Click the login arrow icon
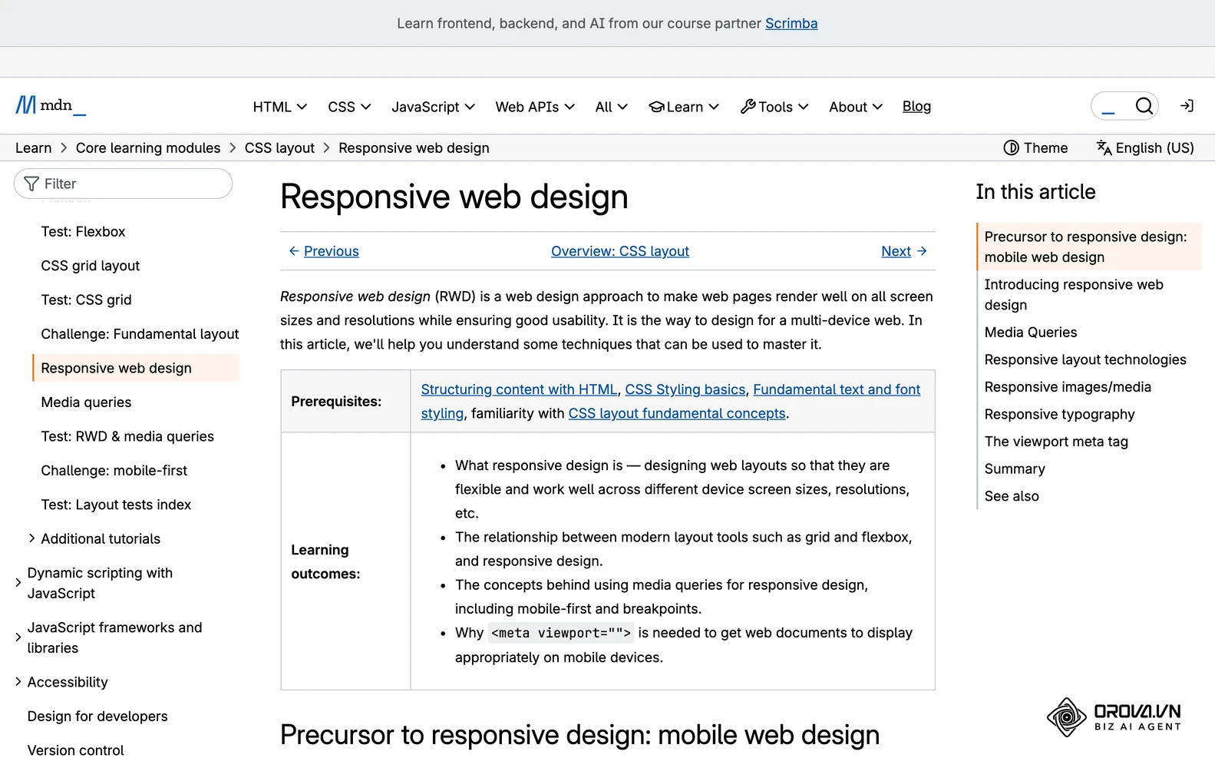 [x=1187, y=106]
